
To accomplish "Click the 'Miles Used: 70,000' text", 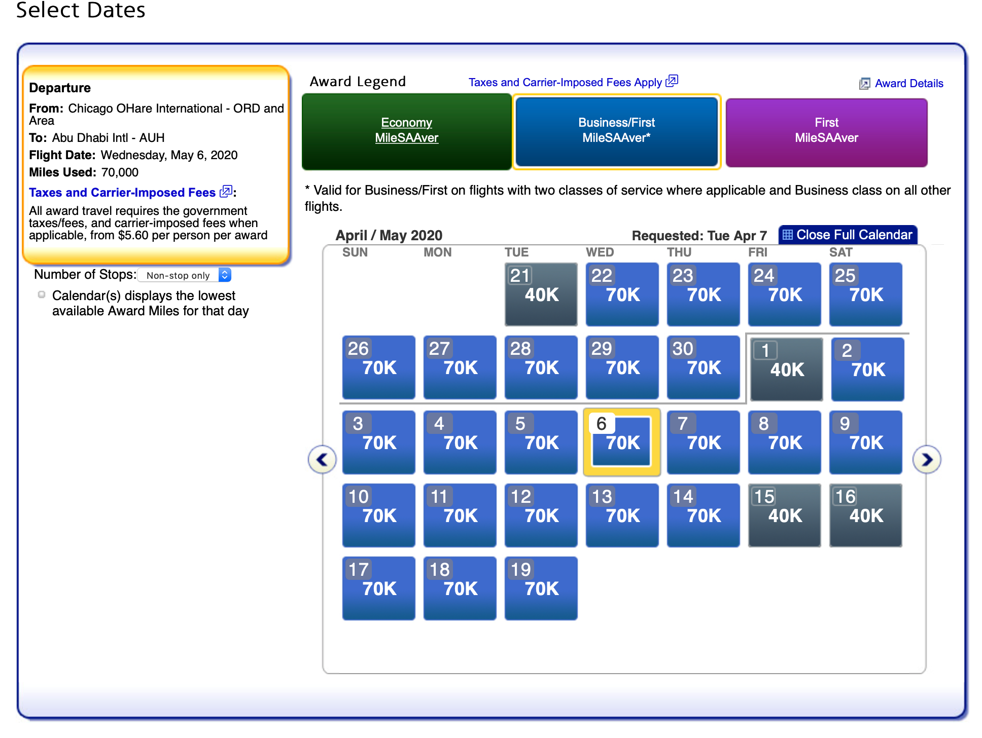I will coord(84,172).
